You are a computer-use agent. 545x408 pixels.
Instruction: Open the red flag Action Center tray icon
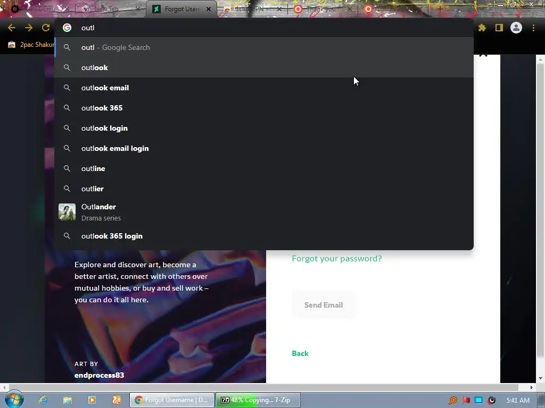466,401
